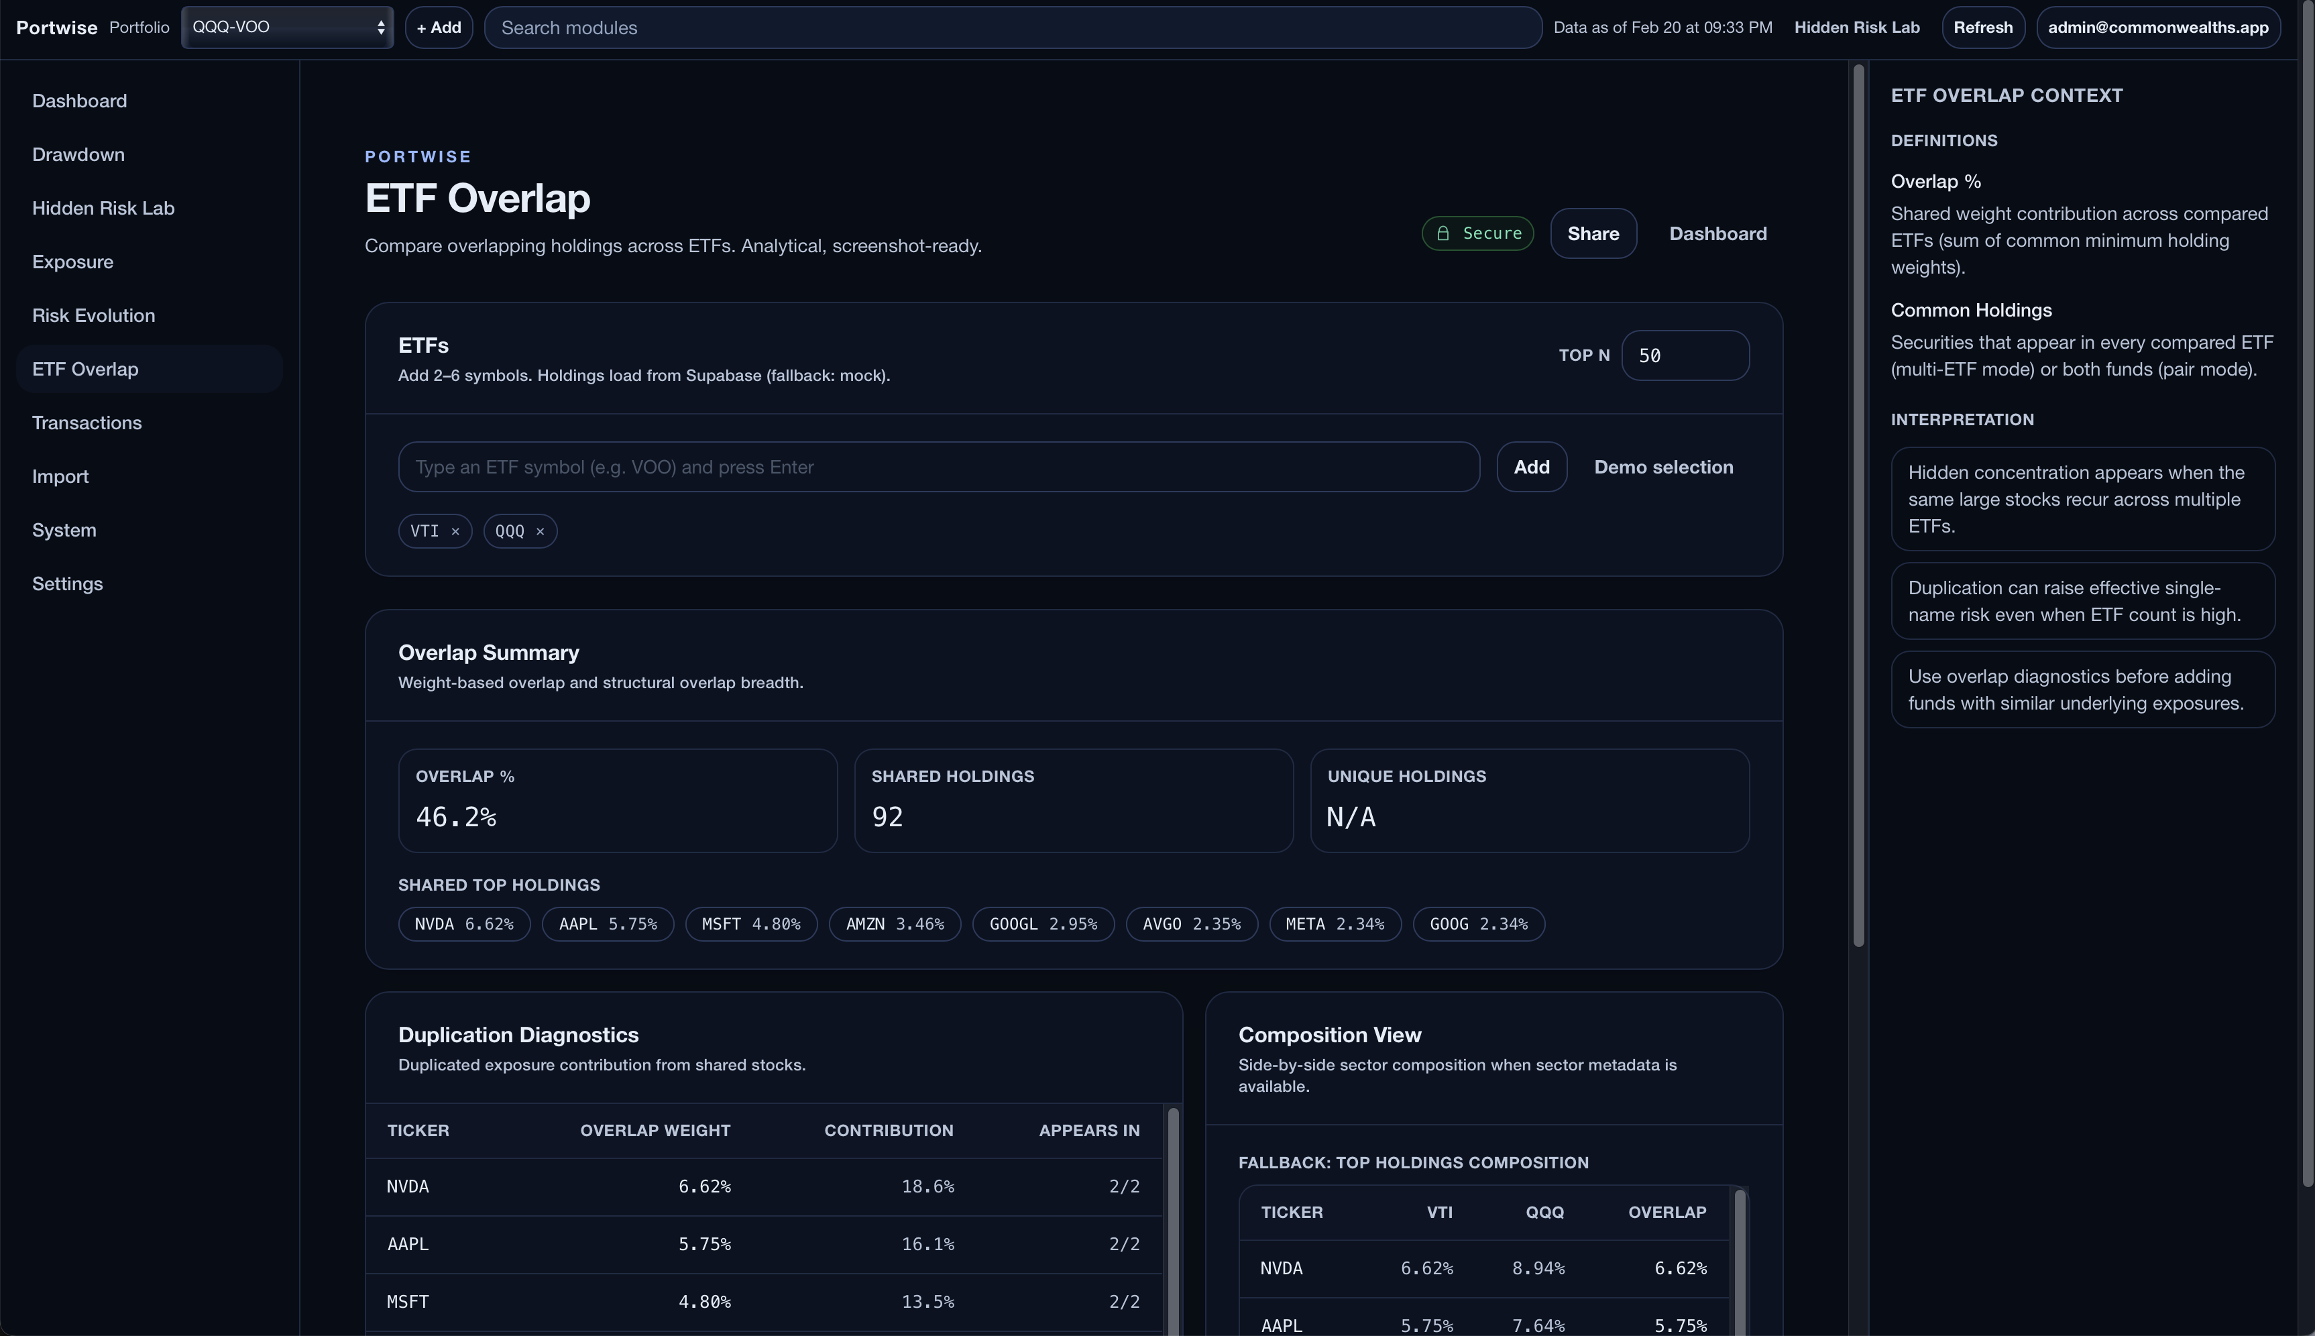Click the Share button
This screenshot has height=1336, width=2315.
point(1592,233)
